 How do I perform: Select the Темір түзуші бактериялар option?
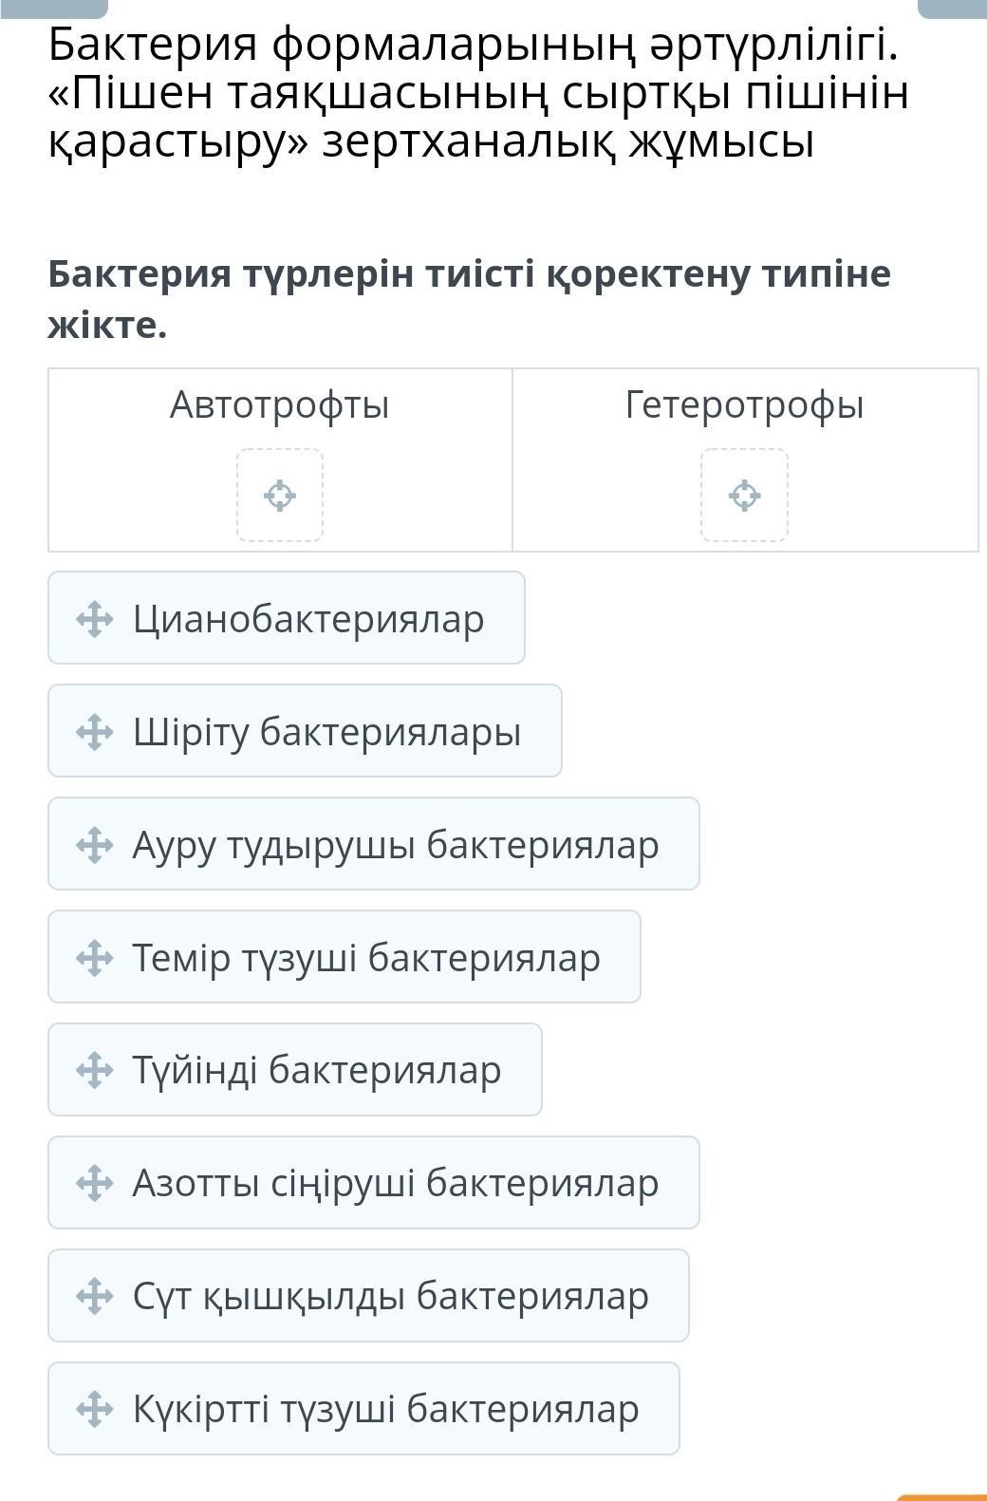[x=365, y=958]
